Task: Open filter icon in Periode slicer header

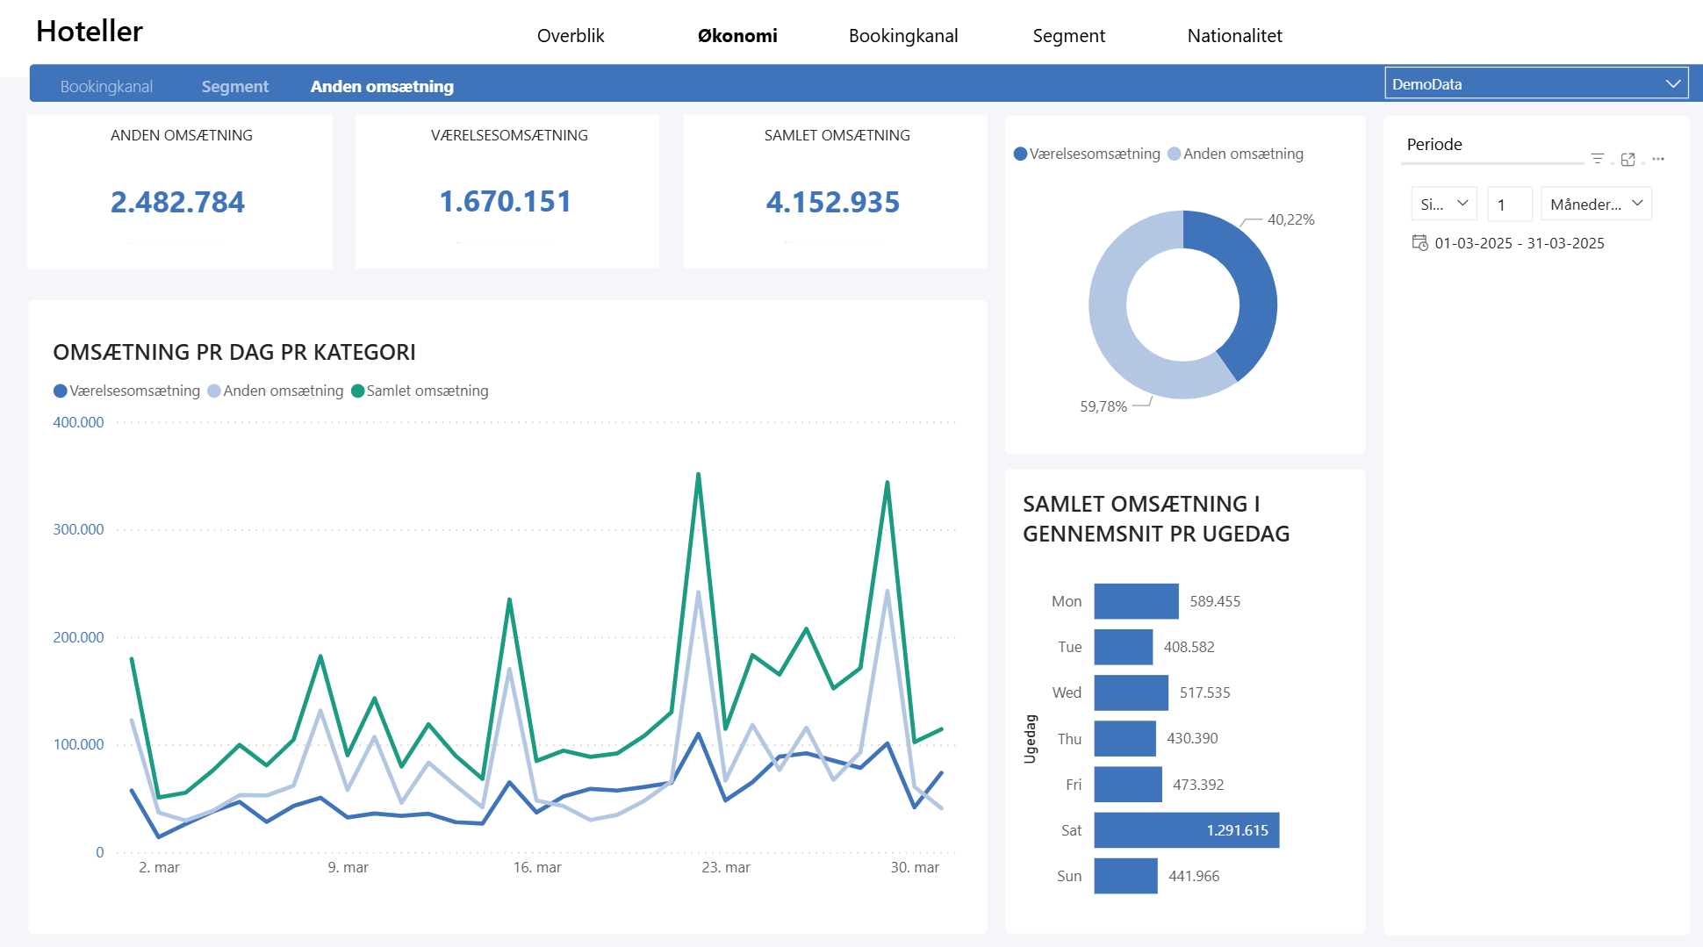Action: tap(1598, 159)
